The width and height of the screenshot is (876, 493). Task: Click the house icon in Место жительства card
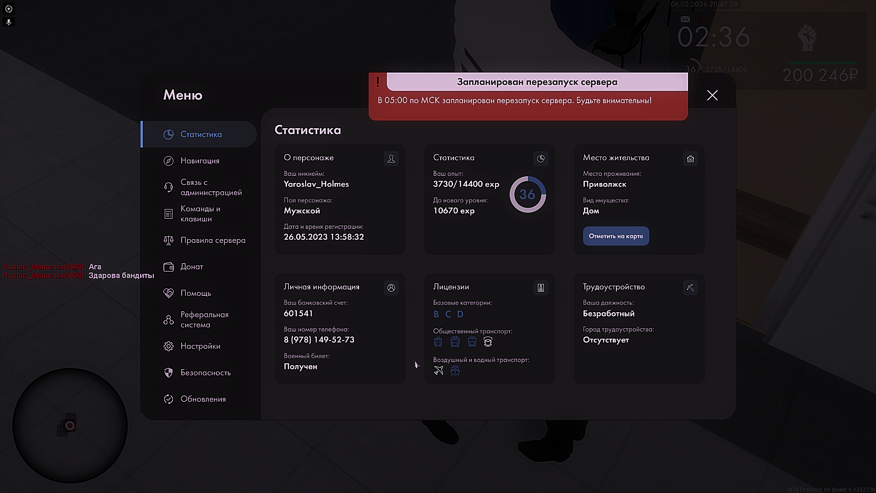pyautogui.click(x=690, y=158)
